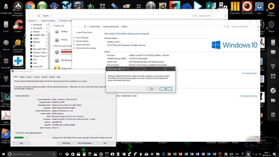Open the This PC desktop icon
279x157 pixels.
(x=6, y=26)
